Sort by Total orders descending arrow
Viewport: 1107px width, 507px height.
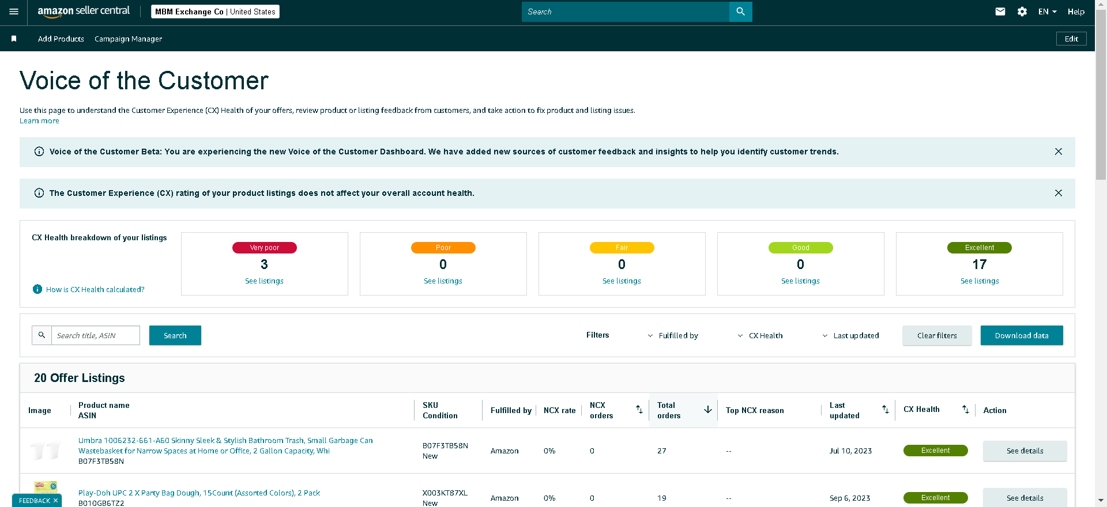[x=708, y=410]
